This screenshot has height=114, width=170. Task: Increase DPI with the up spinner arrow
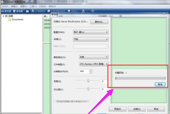click(x=91, y=71)
